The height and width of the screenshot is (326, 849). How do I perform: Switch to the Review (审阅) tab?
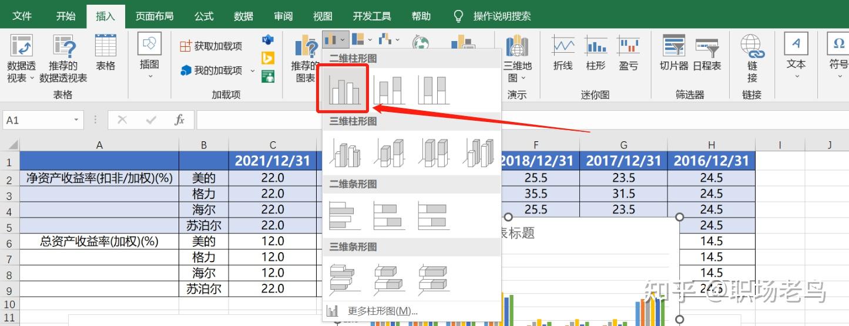[283, 16]
